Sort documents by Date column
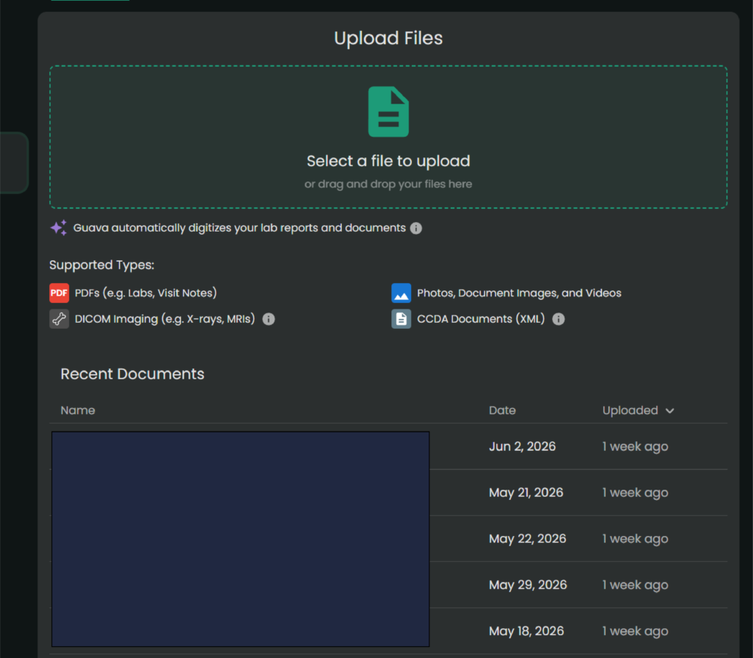This screenshot has height=658, width=753. (x=502, y=410)
